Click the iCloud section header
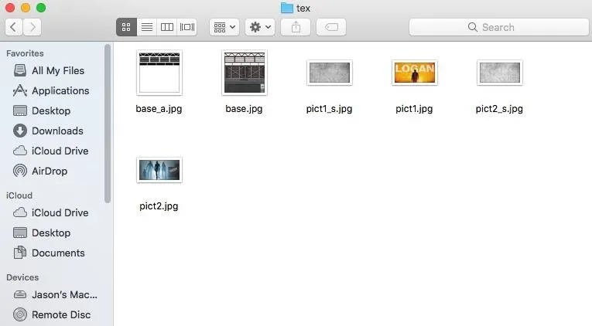592x326 pixels. coord(19,195)
